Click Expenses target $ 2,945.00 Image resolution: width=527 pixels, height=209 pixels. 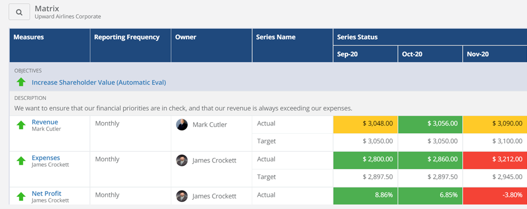508,177
